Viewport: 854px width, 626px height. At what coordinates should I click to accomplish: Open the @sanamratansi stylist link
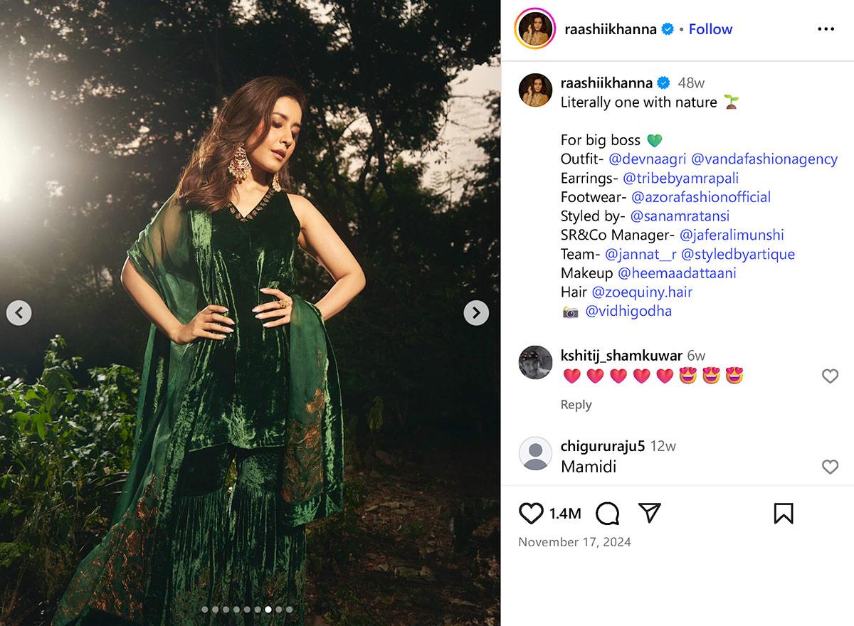pos(680,216)
